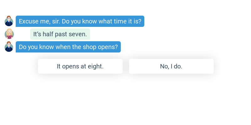Select the blue bubble asking about the shop
251x125 pixels.
(68, 47)
